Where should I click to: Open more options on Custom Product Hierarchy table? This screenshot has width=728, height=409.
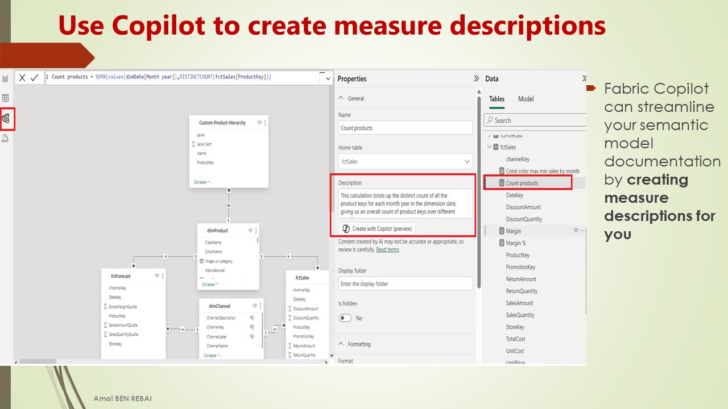(x=265, y=123)
